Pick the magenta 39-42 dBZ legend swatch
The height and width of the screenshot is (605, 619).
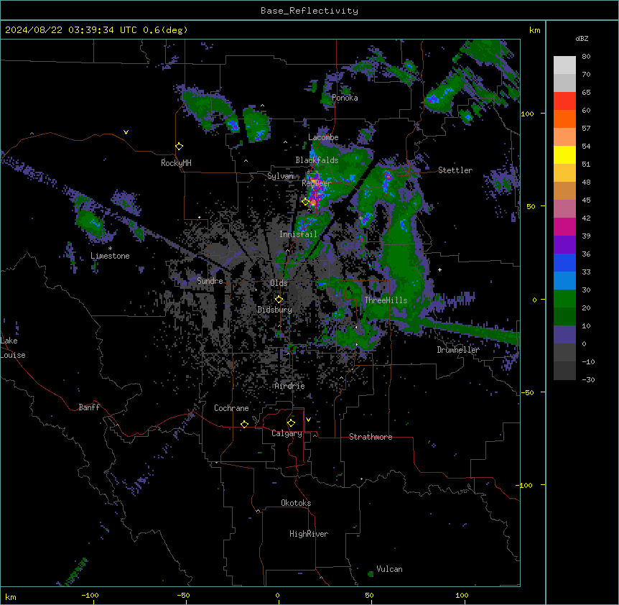[564, 226]
